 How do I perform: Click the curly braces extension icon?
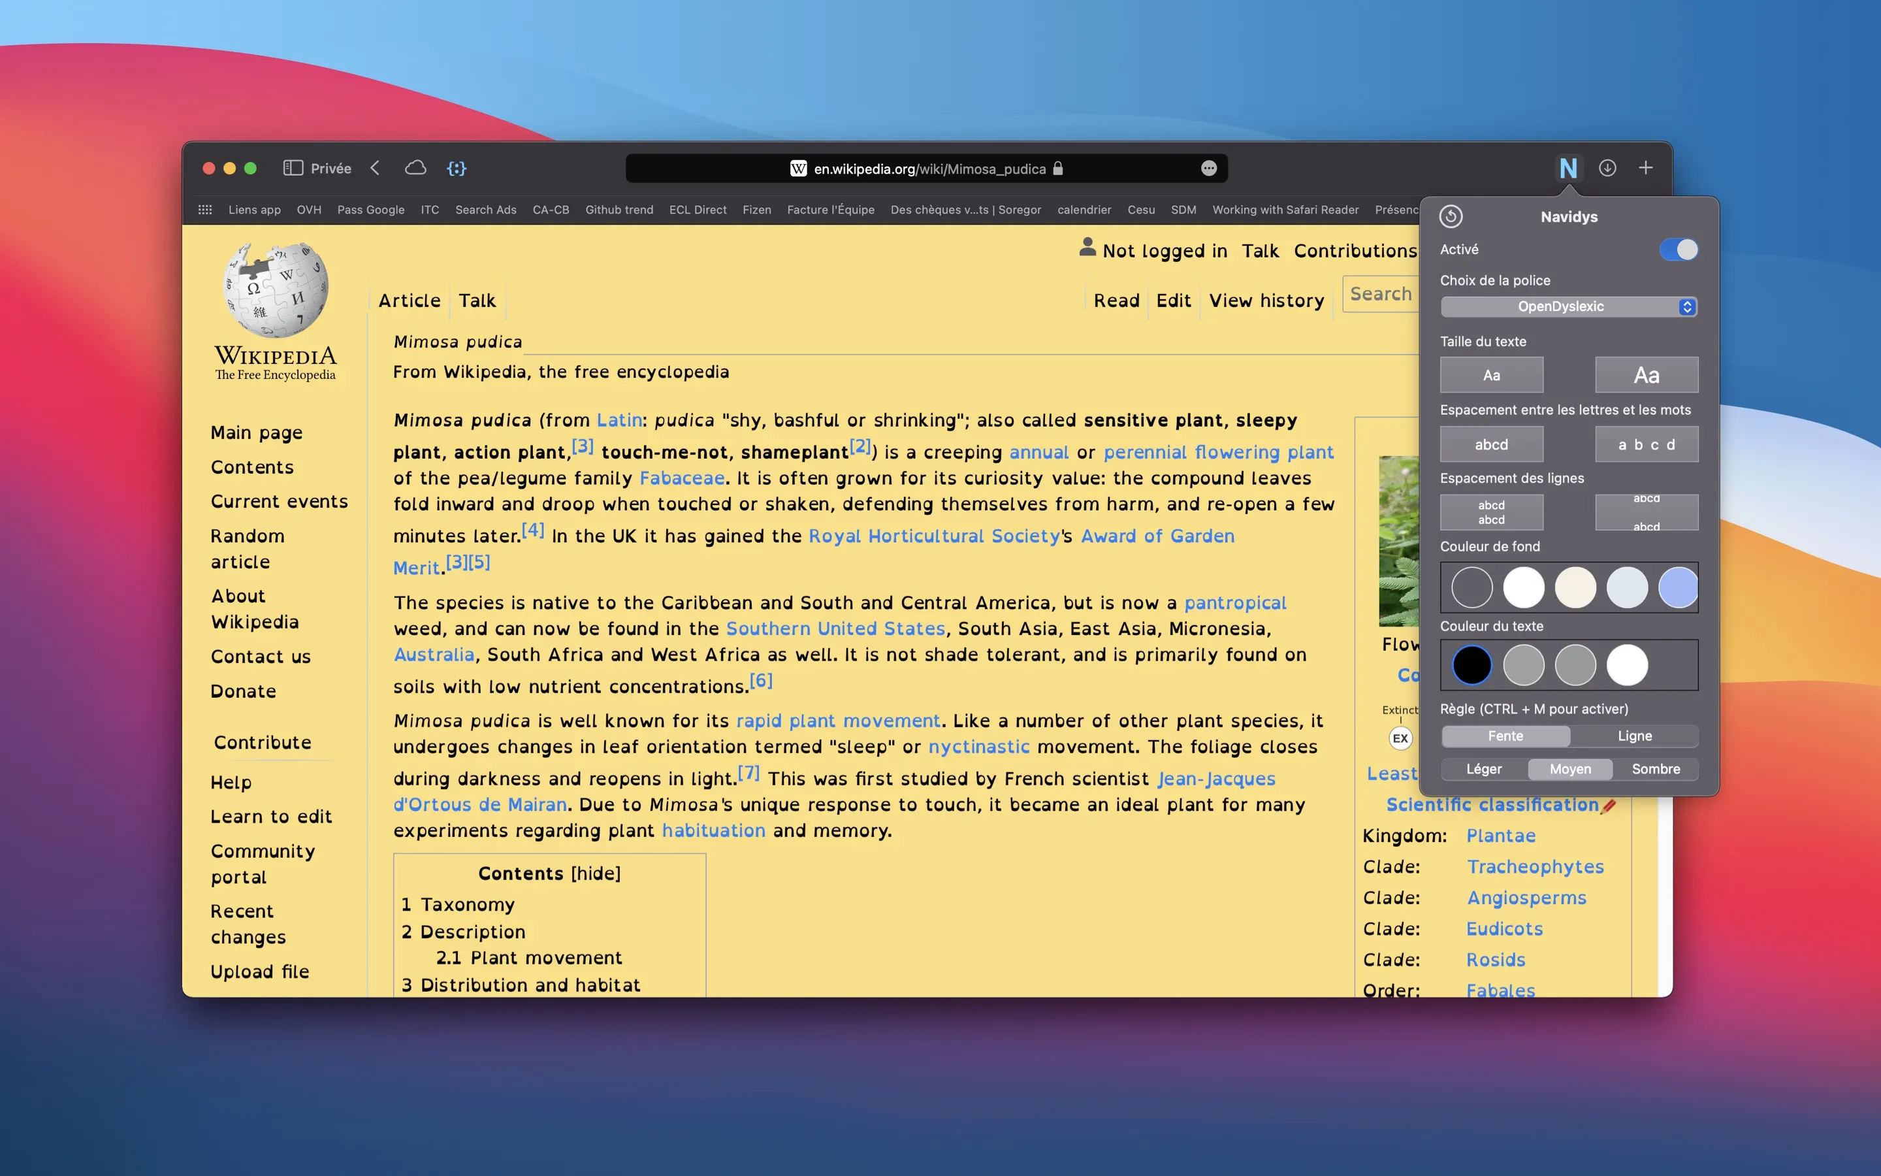pos(457,168)
